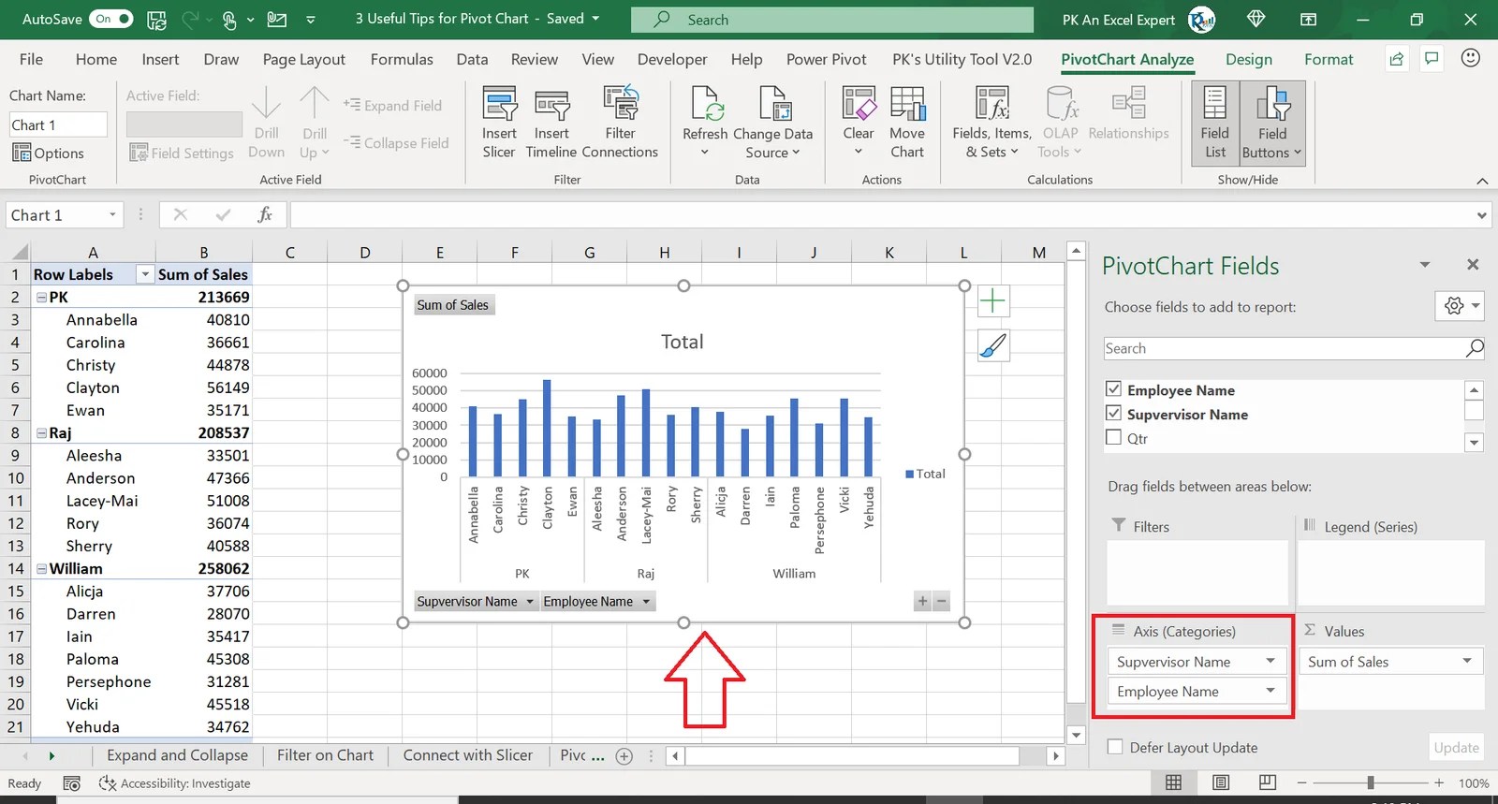Click the zoom out minus button
Screen dimensions: 1498x804
(x=1301, y=782)
